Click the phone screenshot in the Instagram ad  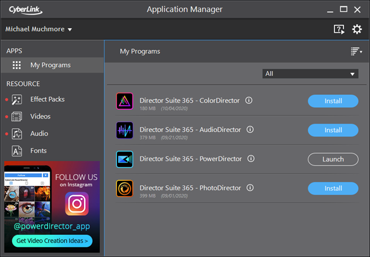[28, 198]
